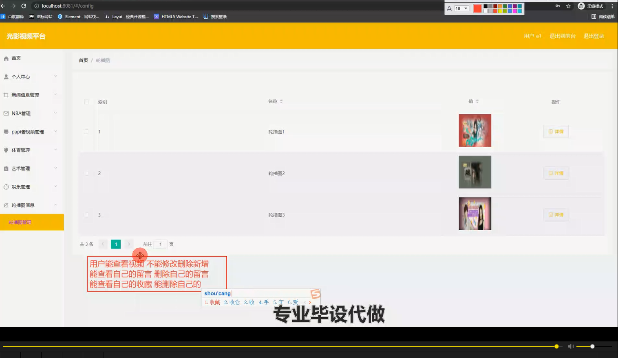Check the checkbox on the 轮播图1 row

[x=86, y=131]
